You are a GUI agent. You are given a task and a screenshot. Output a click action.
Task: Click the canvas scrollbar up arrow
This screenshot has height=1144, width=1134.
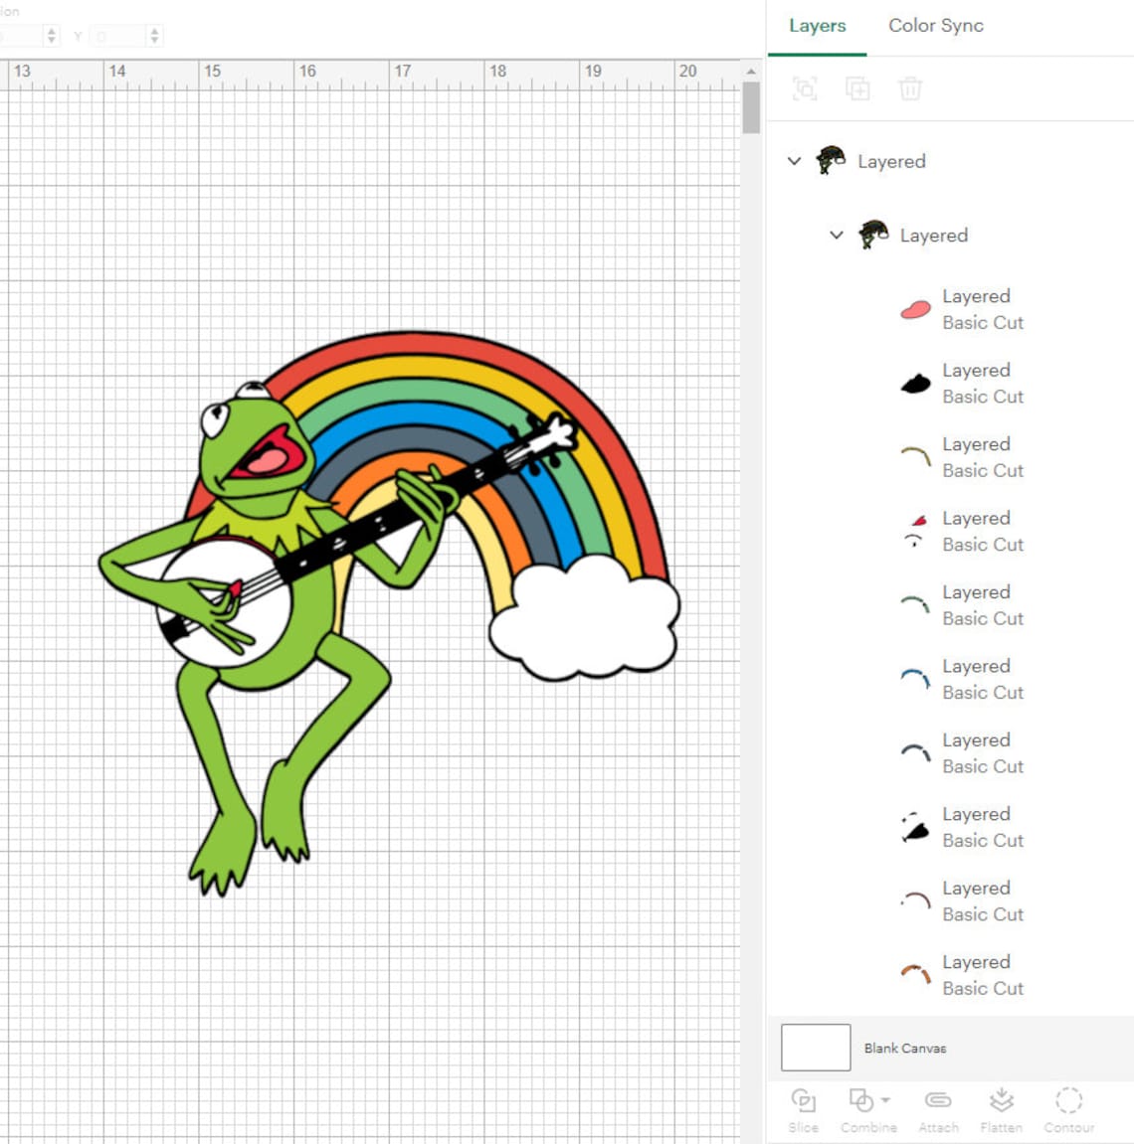pos(751,72)
